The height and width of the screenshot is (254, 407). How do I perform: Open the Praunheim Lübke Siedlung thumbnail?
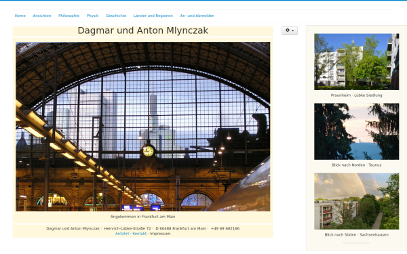point(356,62)
